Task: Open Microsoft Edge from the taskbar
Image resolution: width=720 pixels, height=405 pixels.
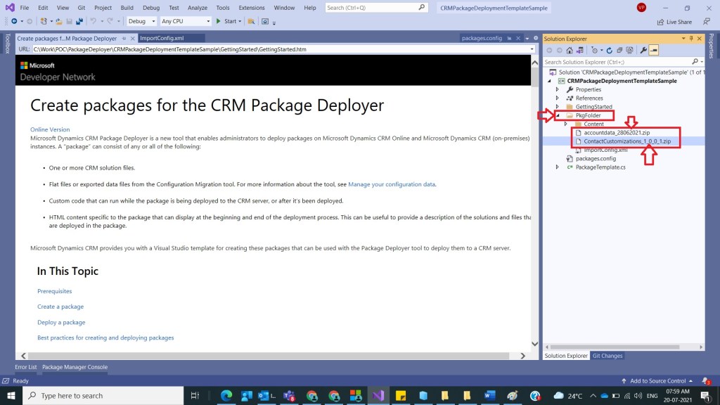Action: pyautogui.click(x=226, y=395)
